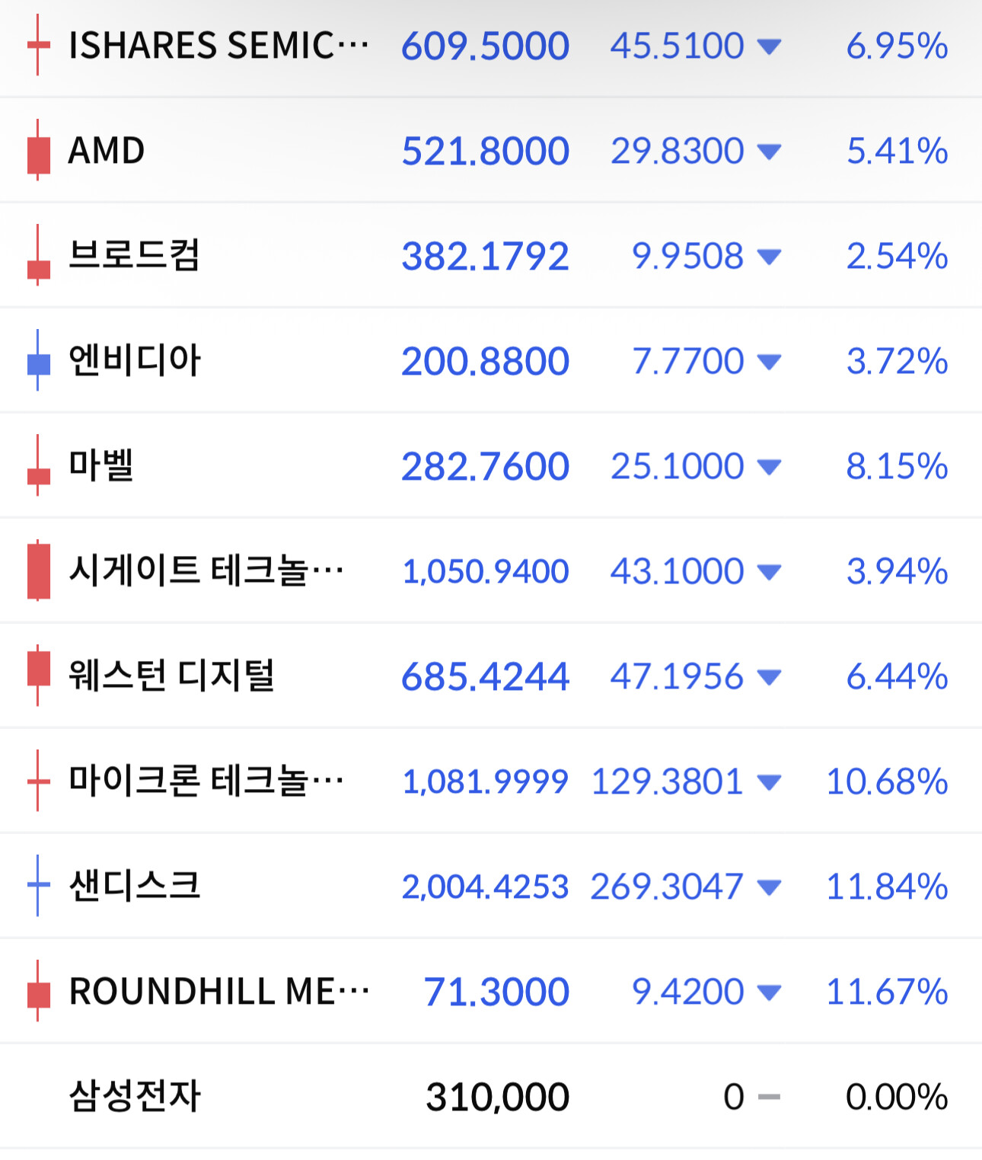This screenshot has height=1160, width=982.
Task: Click the down triangle beside 9.4200
Action: (x=770, y=992)
